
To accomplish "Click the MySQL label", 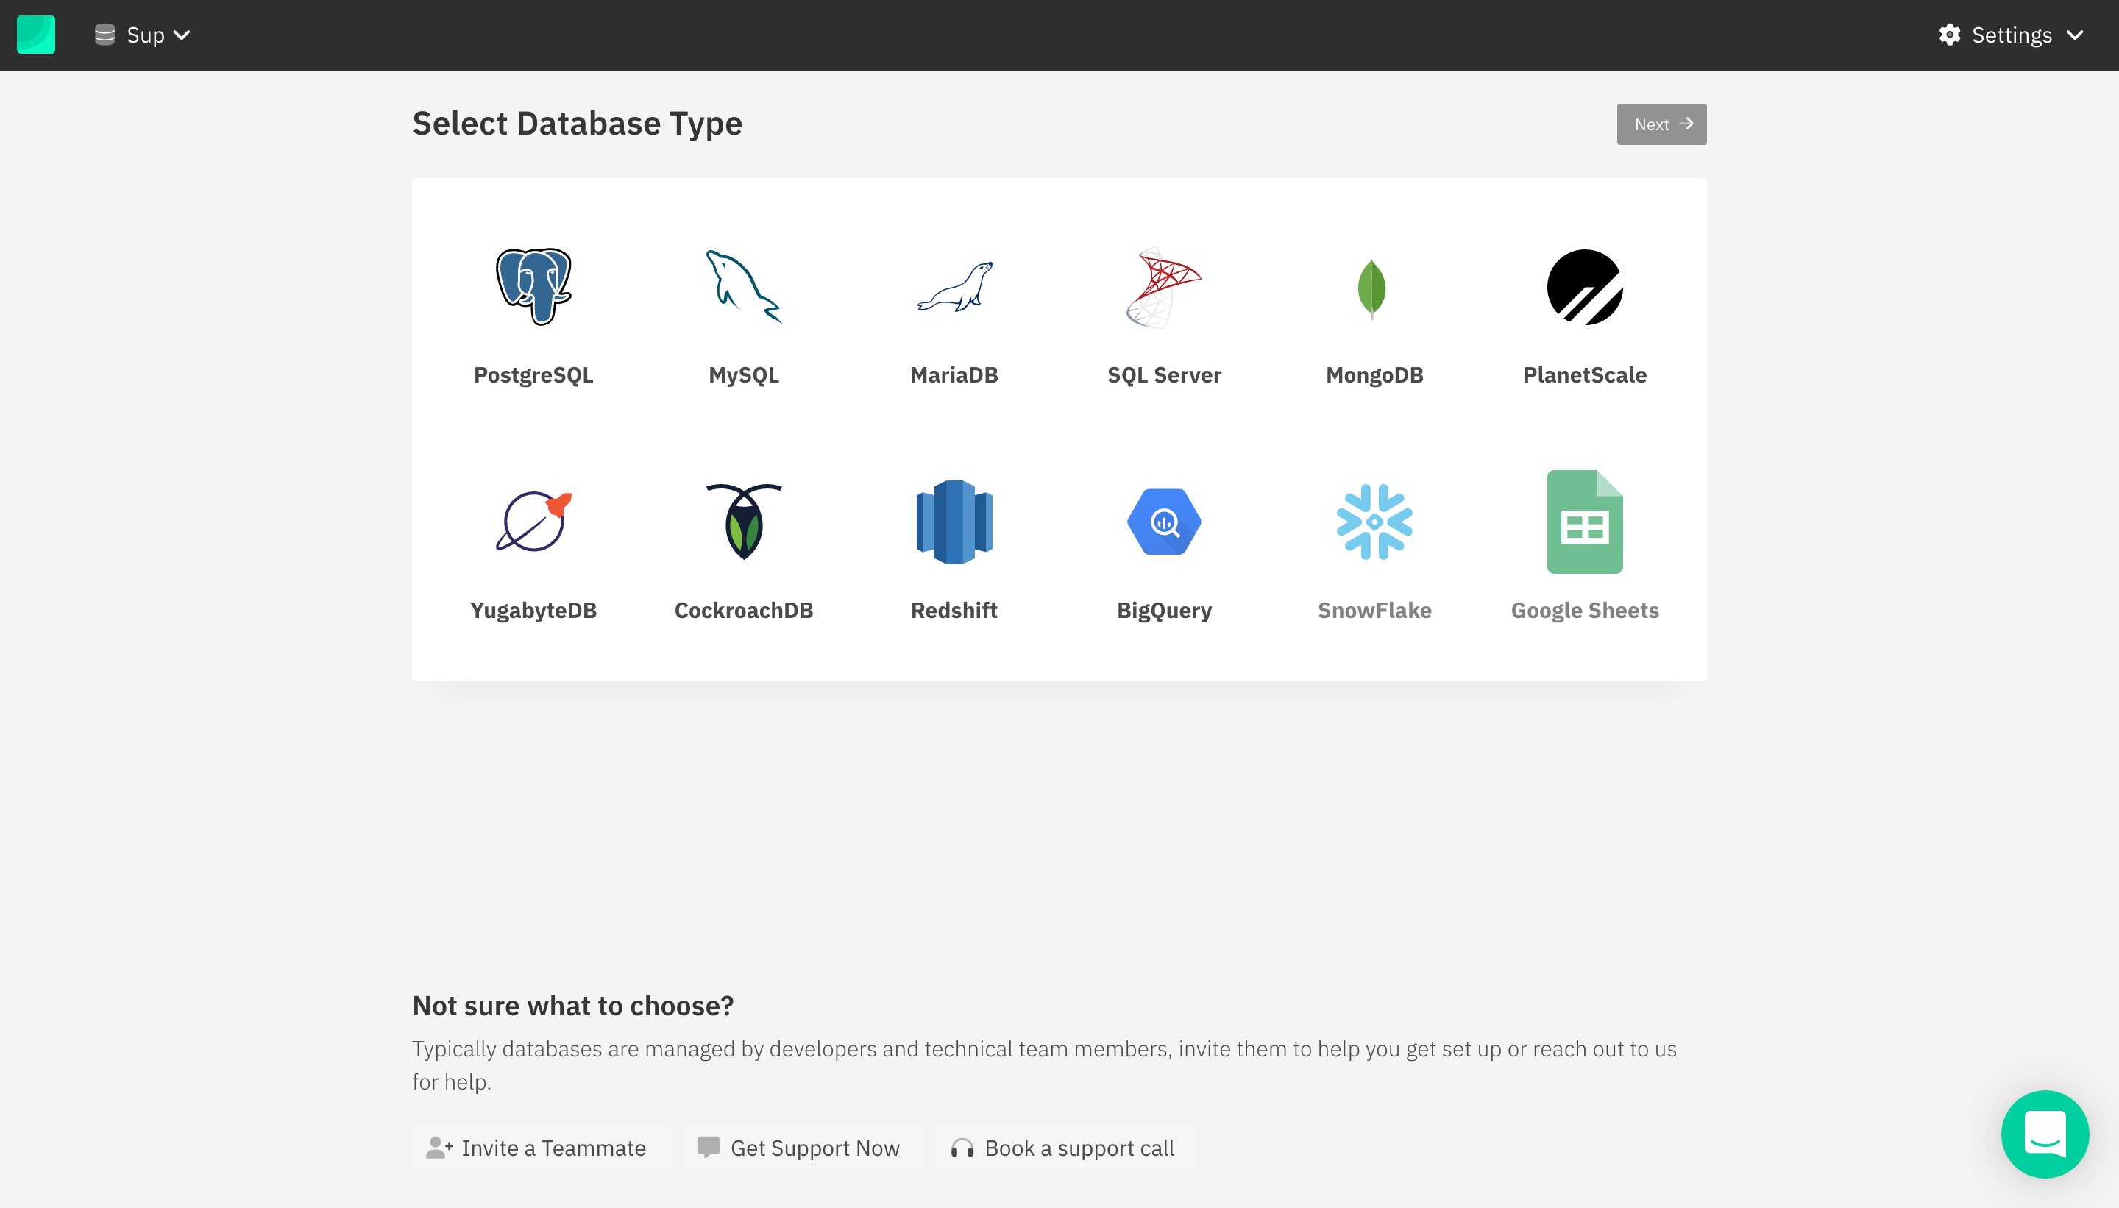I will point(743,375).
